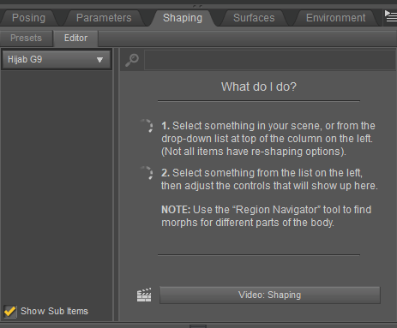Click the film clapperboard video icon

coord(144,295)
